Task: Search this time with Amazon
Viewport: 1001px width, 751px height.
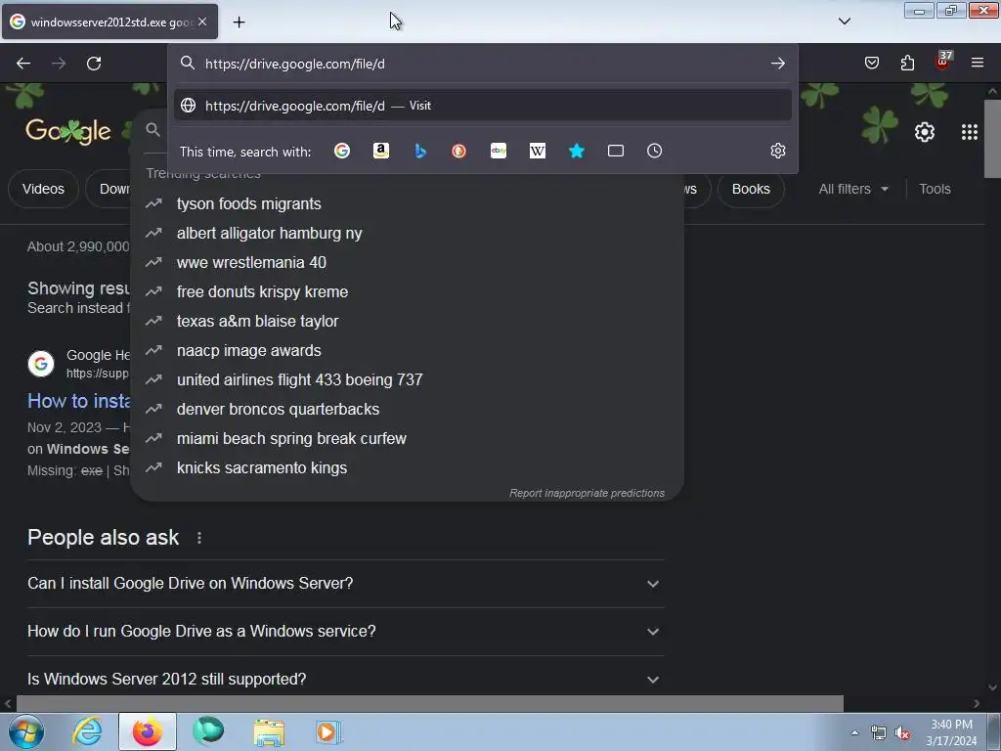Action: (x=381, y=151)
